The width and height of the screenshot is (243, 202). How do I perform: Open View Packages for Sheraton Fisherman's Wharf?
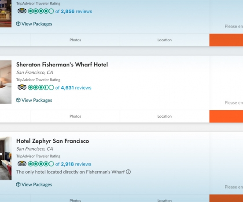point(34,100)
